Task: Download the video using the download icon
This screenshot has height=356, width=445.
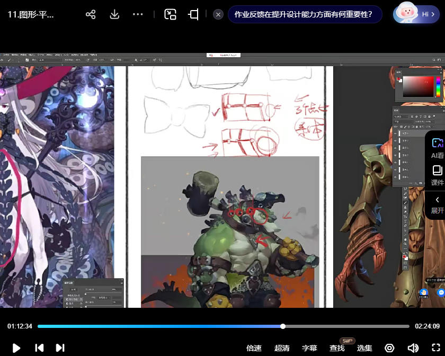Action: [114, 14]
